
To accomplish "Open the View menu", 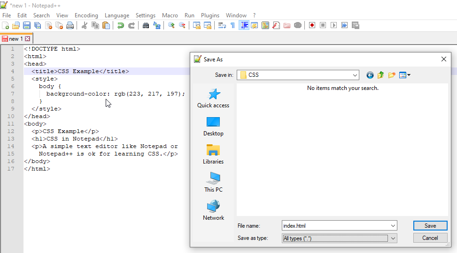I will click(x=62, y=15).
